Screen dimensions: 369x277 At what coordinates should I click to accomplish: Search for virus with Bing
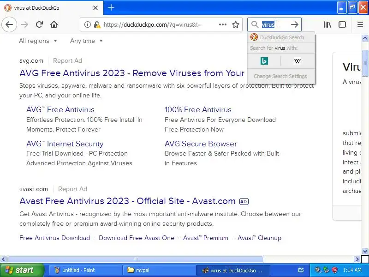click(264, 61)
